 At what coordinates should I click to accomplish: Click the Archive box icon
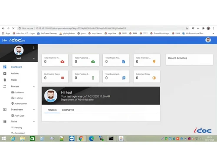pyautogui.click(x=5, y=73)
